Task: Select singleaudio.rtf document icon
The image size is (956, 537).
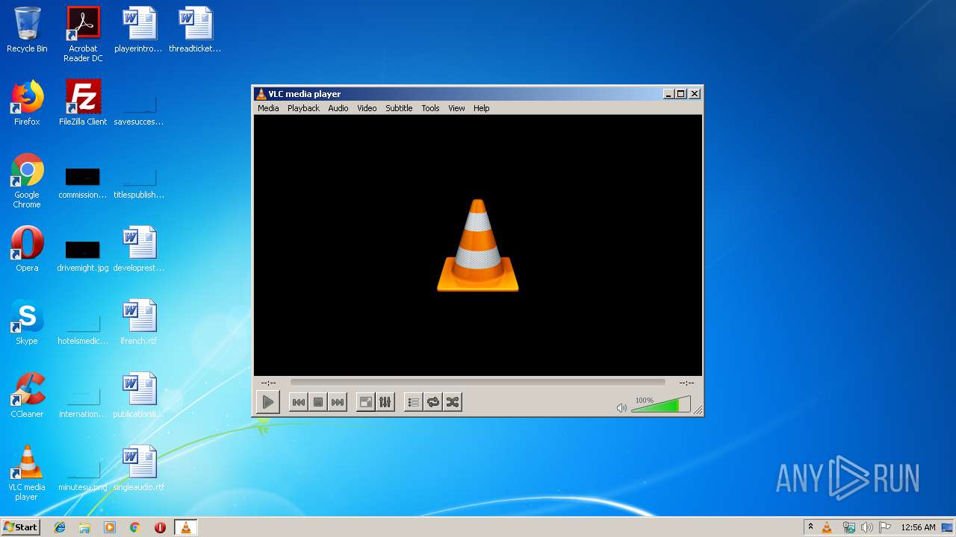Action: 139,468
